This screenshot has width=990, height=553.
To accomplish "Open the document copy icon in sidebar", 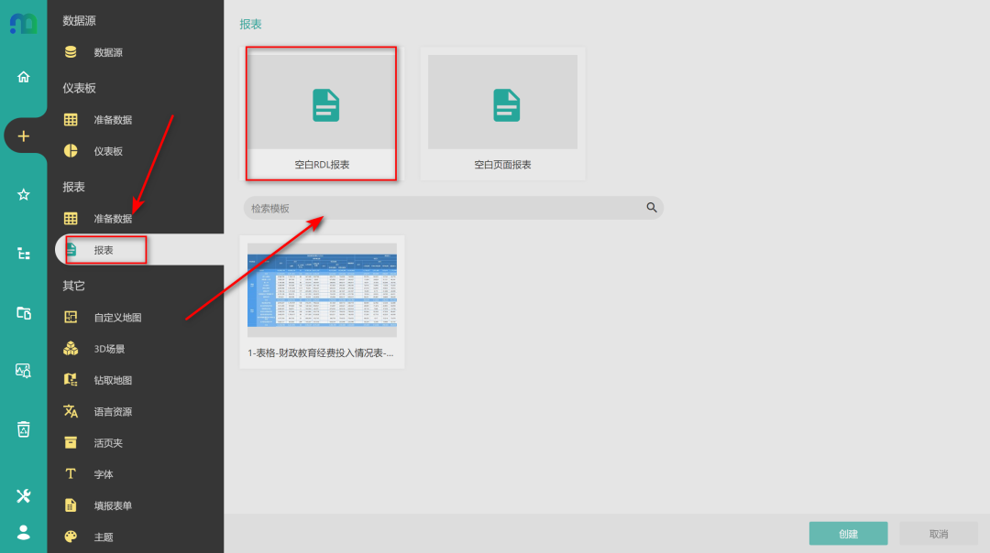I will 23,313.
